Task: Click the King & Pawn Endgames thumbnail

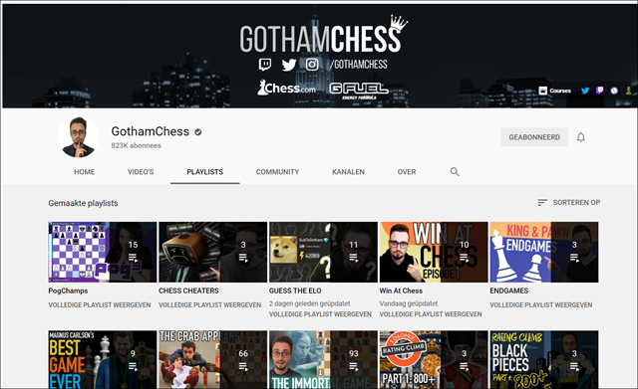Action: point(544,252)
